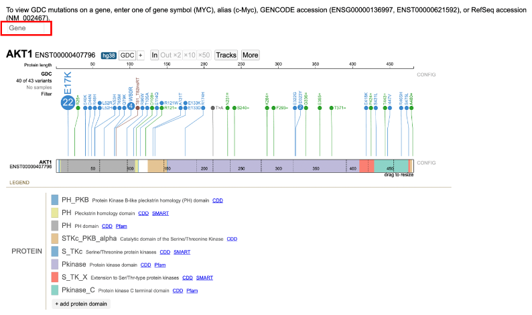
Task: Open the More options menu
Action: pyautogui.click(x=250, y=55)
